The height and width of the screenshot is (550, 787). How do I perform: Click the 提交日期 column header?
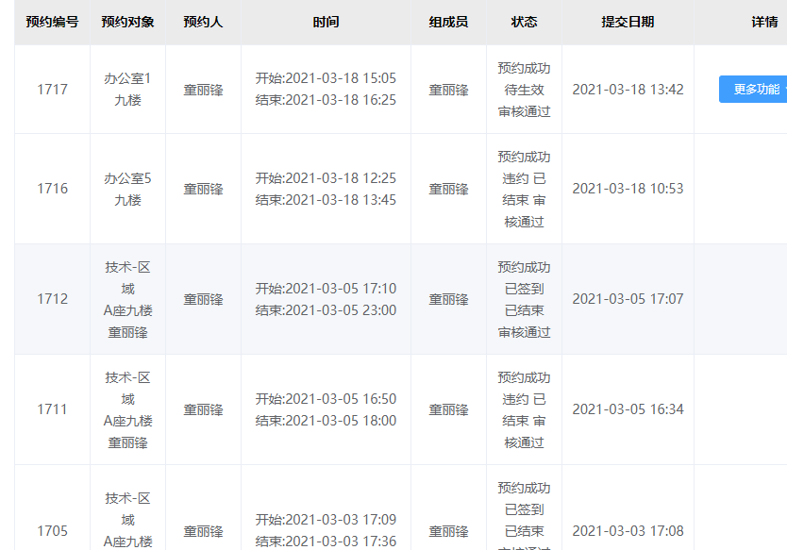coord(628,22)
